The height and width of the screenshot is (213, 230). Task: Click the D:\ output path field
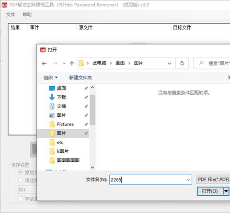[27, 190]
